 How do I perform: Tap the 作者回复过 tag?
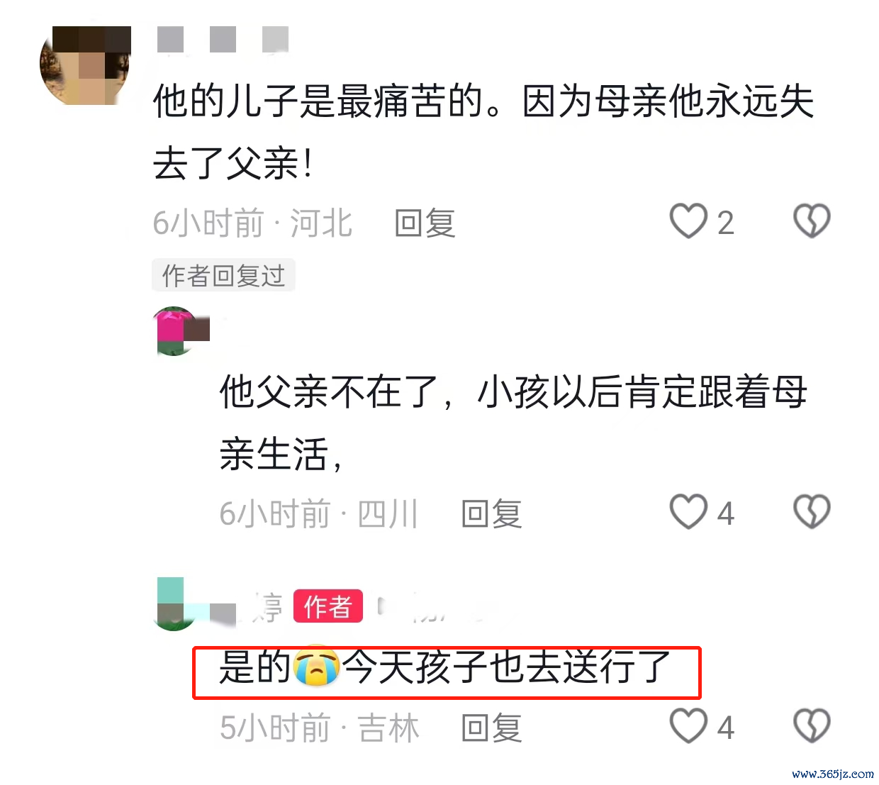pyautogui.click(x=223, y=275)
